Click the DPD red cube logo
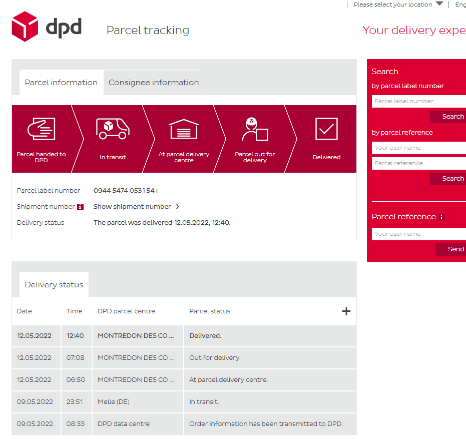 25,27
